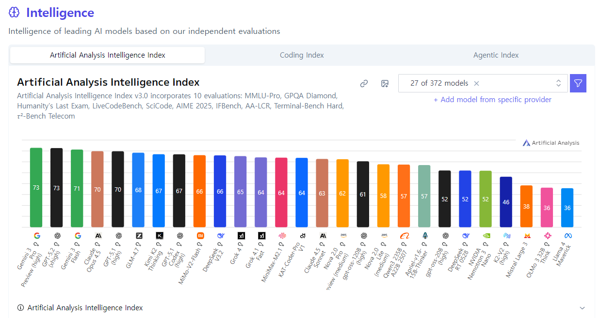Click the Mistral Large 3 bar showing 38

click(x=527, y=206)
